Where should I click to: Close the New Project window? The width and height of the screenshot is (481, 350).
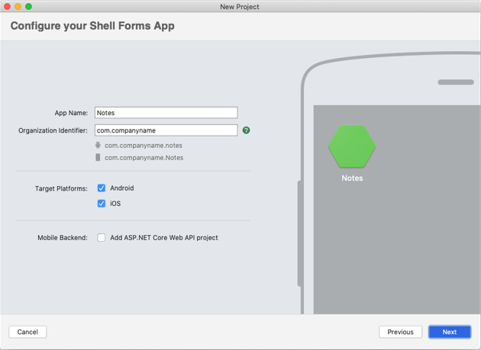(8, 7)
